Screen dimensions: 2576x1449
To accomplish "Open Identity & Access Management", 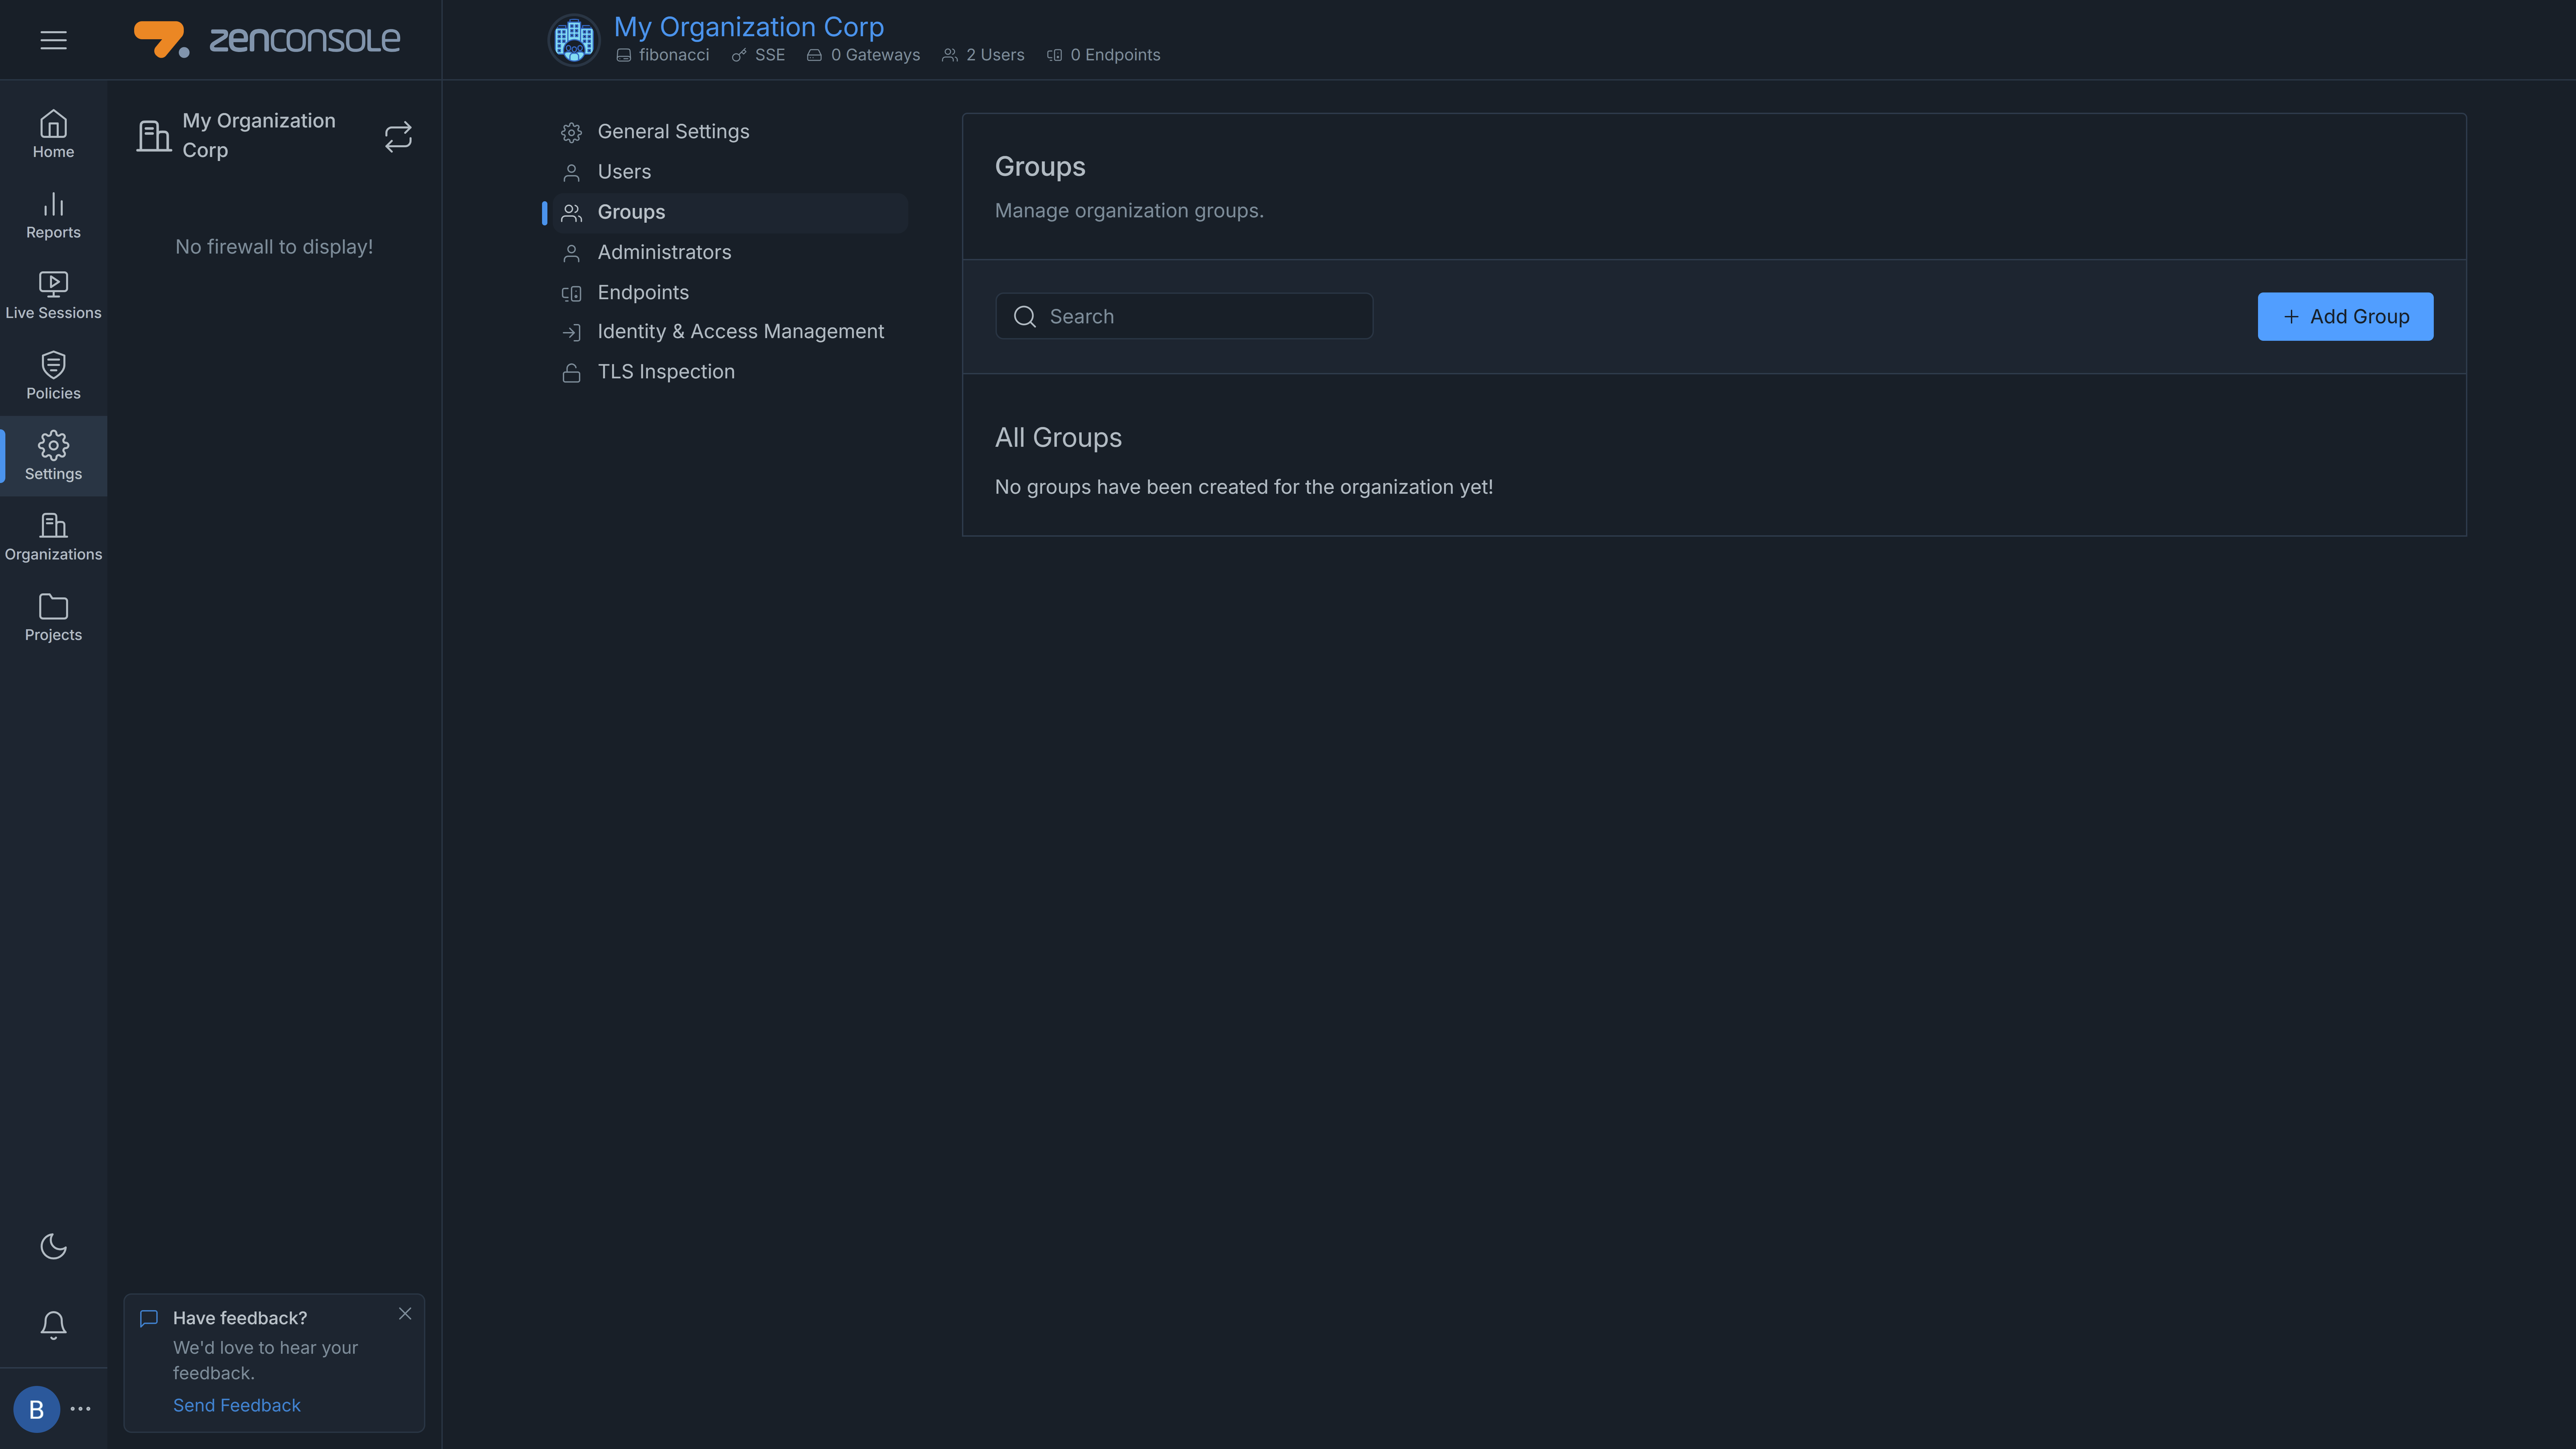I will coord(730,332).
